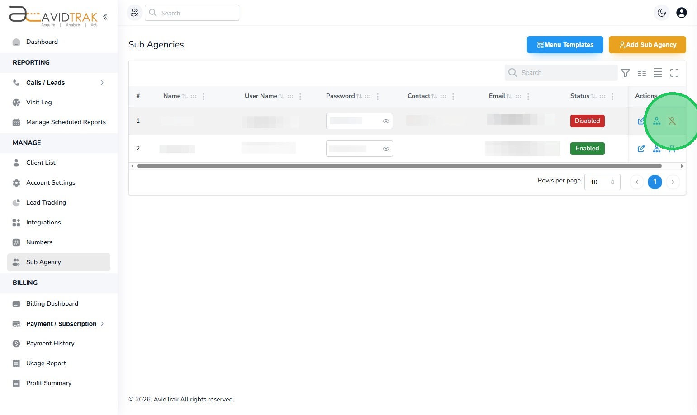Open the Status column options menu
697x415 pixels.
point(612,96)
